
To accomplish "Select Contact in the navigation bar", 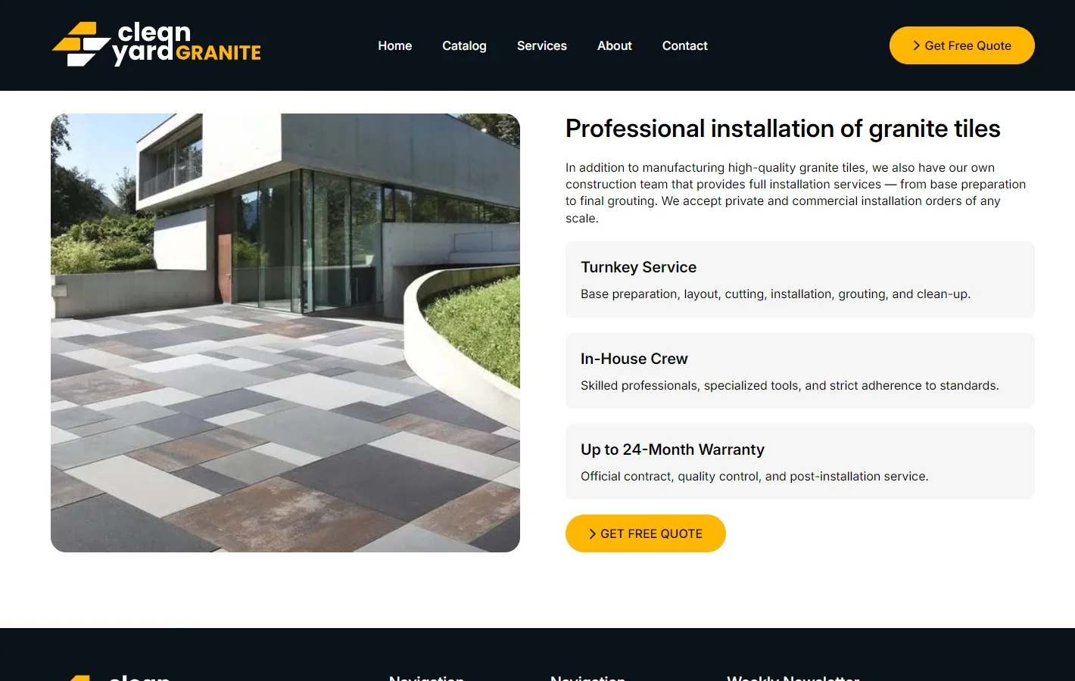I will pyautogui.click(x=685, y=45).
